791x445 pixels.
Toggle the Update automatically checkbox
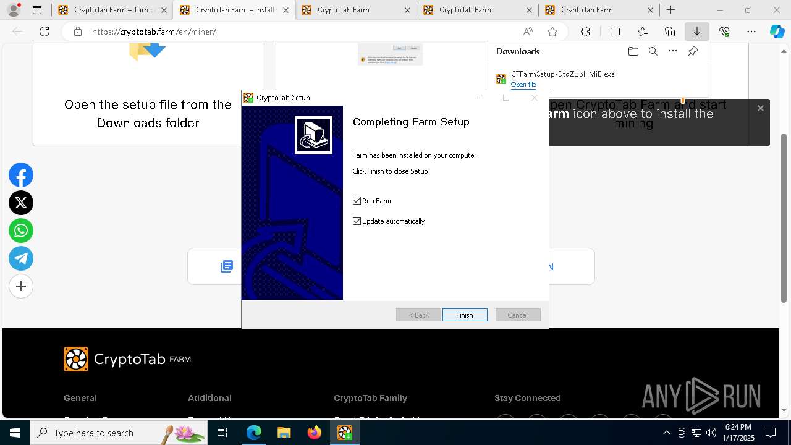[x=357, y=221]
